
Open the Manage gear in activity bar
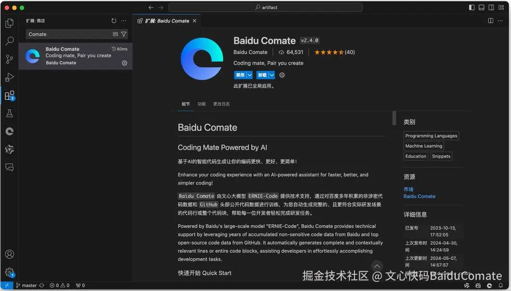9,272
